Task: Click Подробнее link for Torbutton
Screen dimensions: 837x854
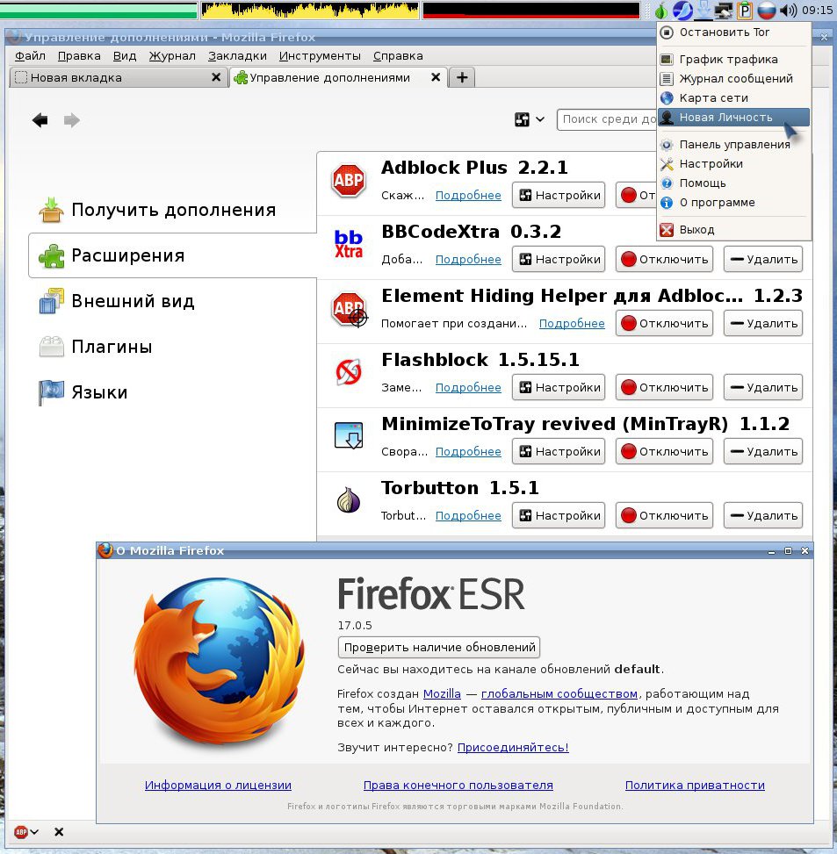Action: (468, 516)
